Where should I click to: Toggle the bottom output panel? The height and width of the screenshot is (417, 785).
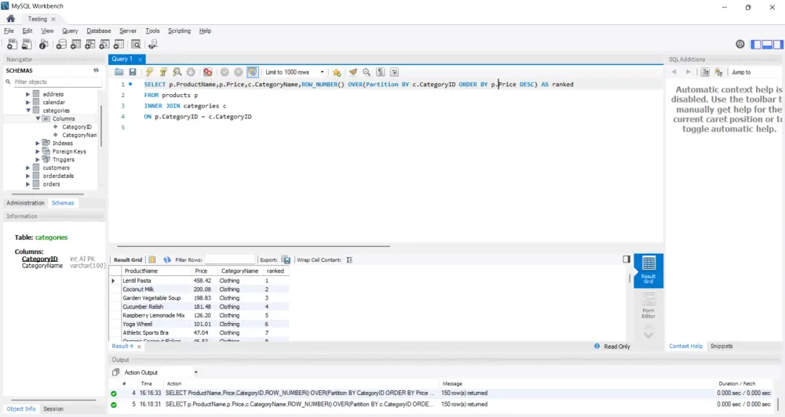coord(767,45)
